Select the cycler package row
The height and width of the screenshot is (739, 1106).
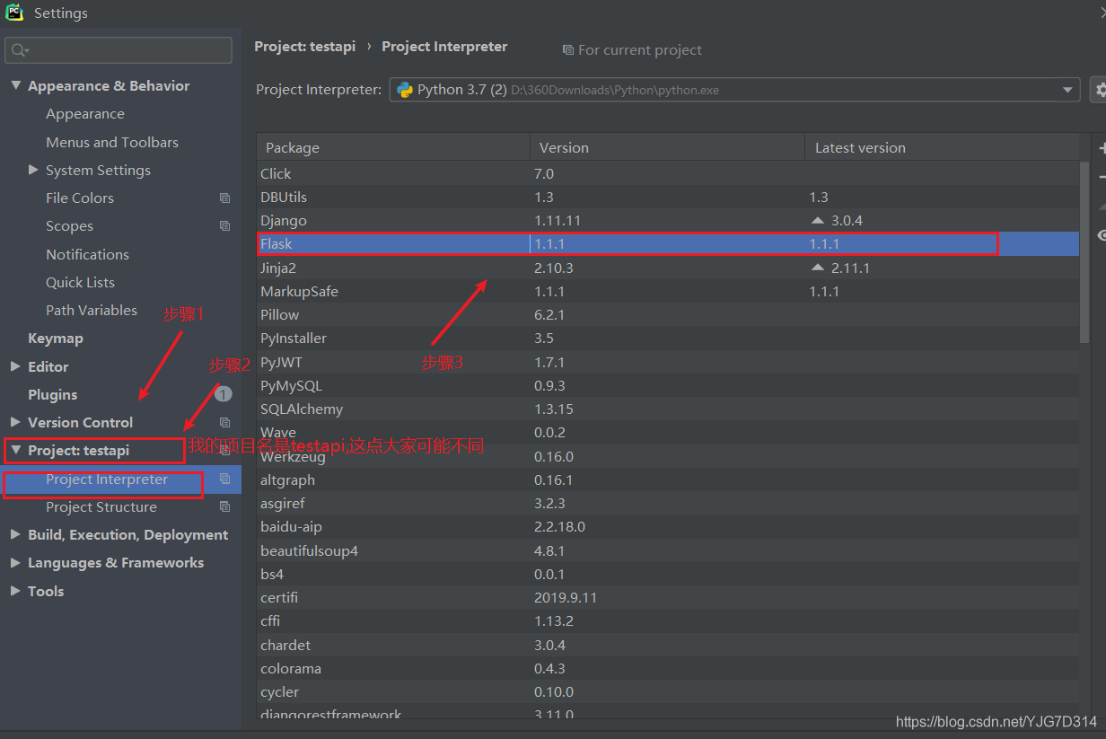click(x=668, y=691)
